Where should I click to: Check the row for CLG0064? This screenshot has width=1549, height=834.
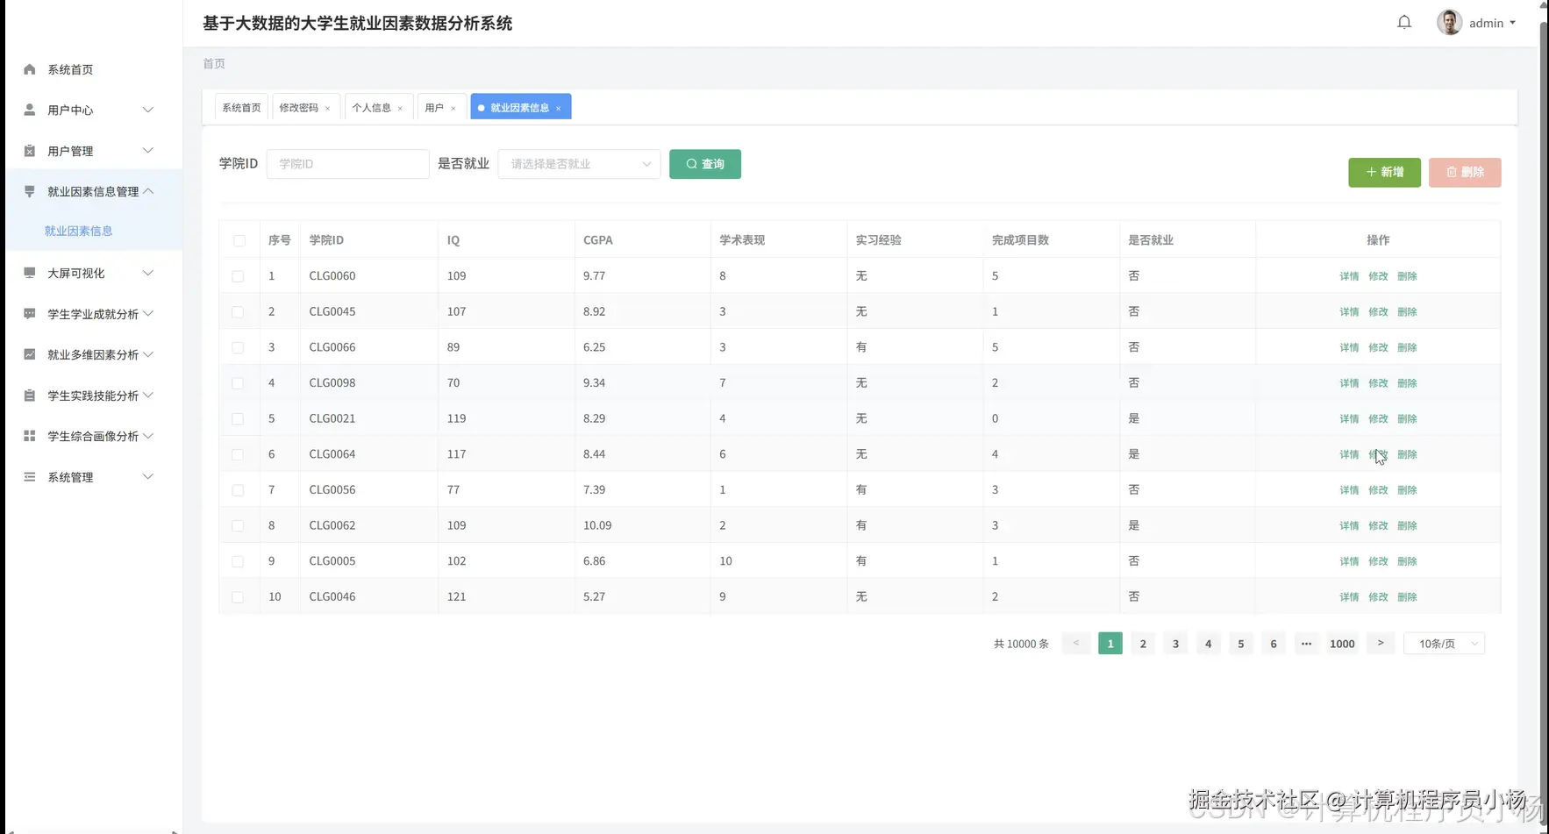(238, 454)
